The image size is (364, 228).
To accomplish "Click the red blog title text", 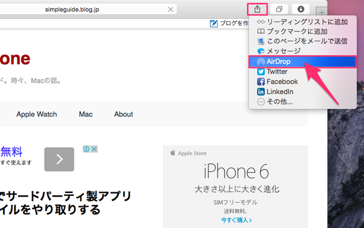I will pos(15,59).
